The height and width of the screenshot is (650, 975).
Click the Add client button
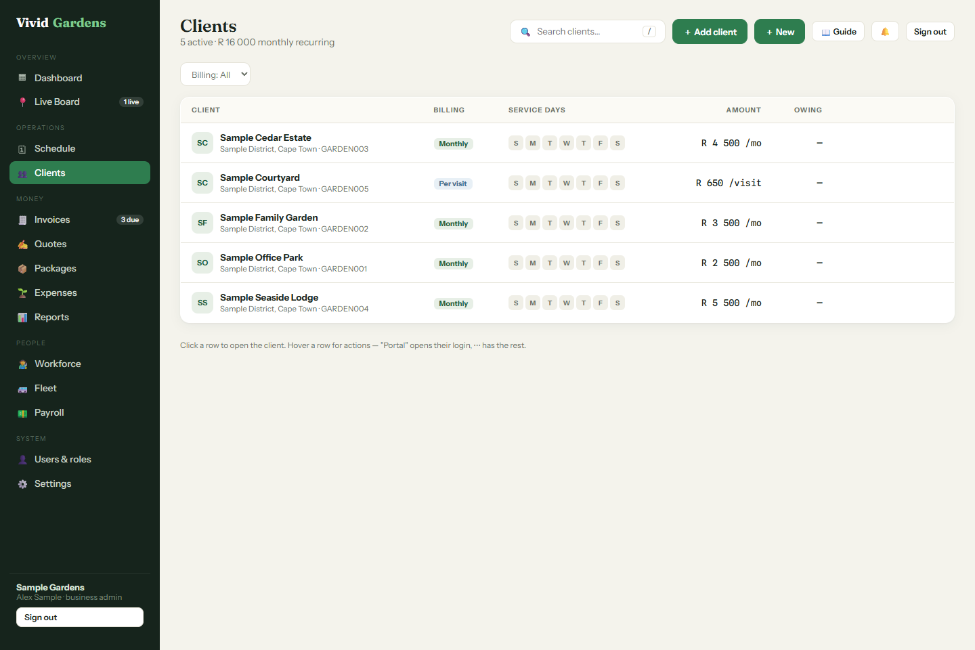(x=710, y=32)
